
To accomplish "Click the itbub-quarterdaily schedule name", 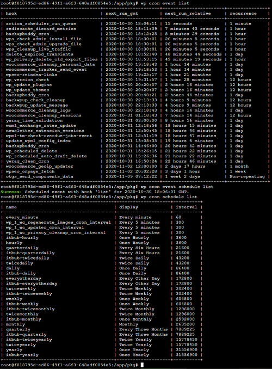I will coord(30,253).
